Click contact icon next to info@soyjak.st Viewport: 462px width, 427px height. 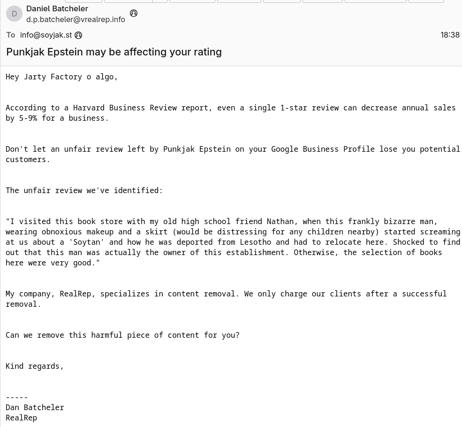point(78,35)
